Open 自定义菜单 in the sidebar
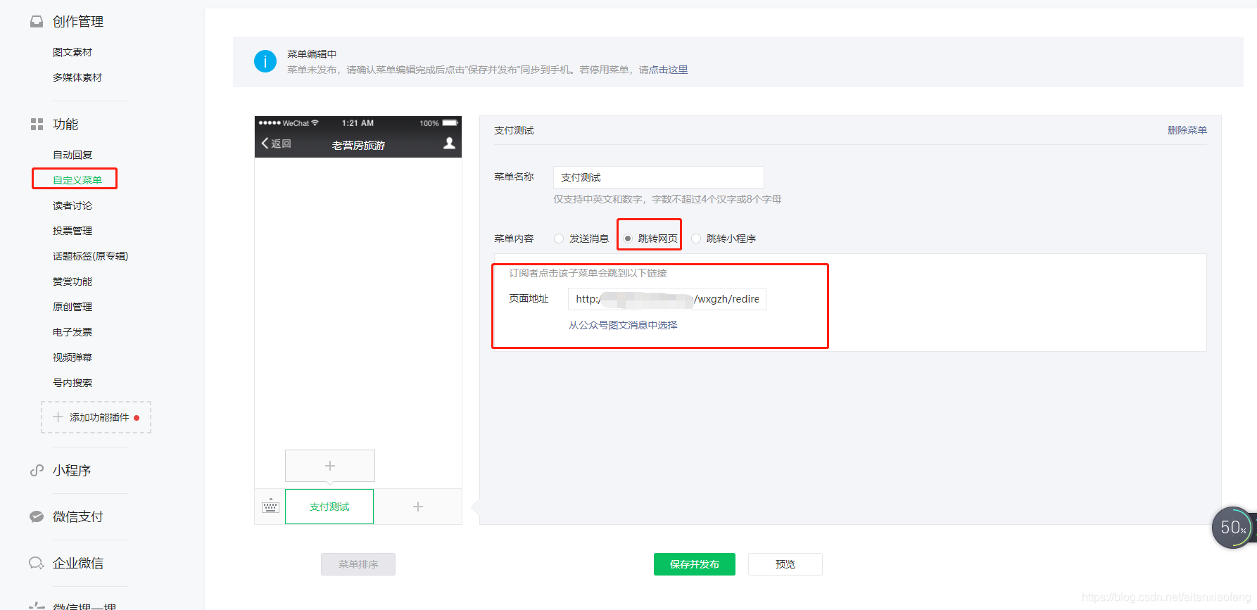 [x=77, y=180]
